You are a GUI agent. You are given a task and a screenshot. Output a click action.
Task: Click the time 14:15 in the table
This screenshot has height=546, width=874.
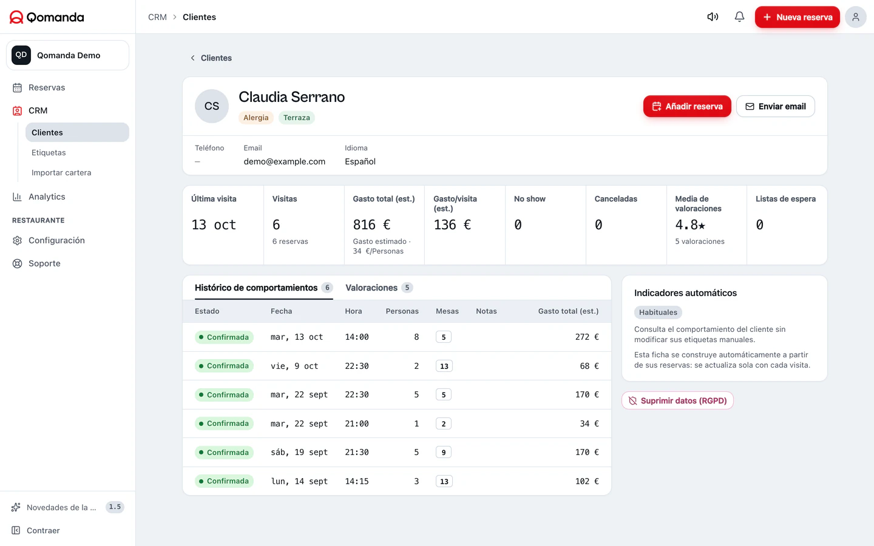357,481
